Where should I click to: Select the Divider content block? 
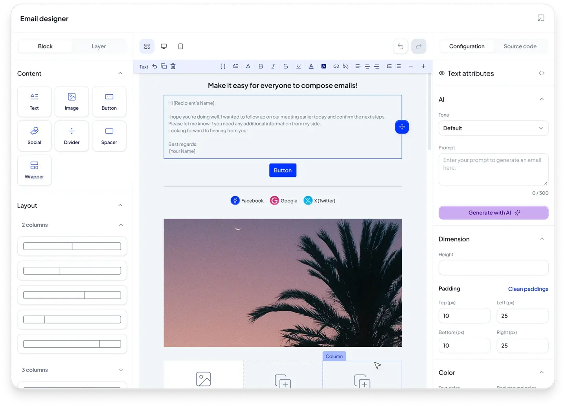click(x=72, y=136)
